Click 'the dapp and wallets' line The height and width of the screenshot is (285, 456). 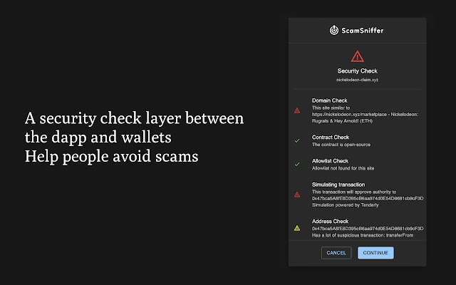pyautogui.click(x=98, y=138)
